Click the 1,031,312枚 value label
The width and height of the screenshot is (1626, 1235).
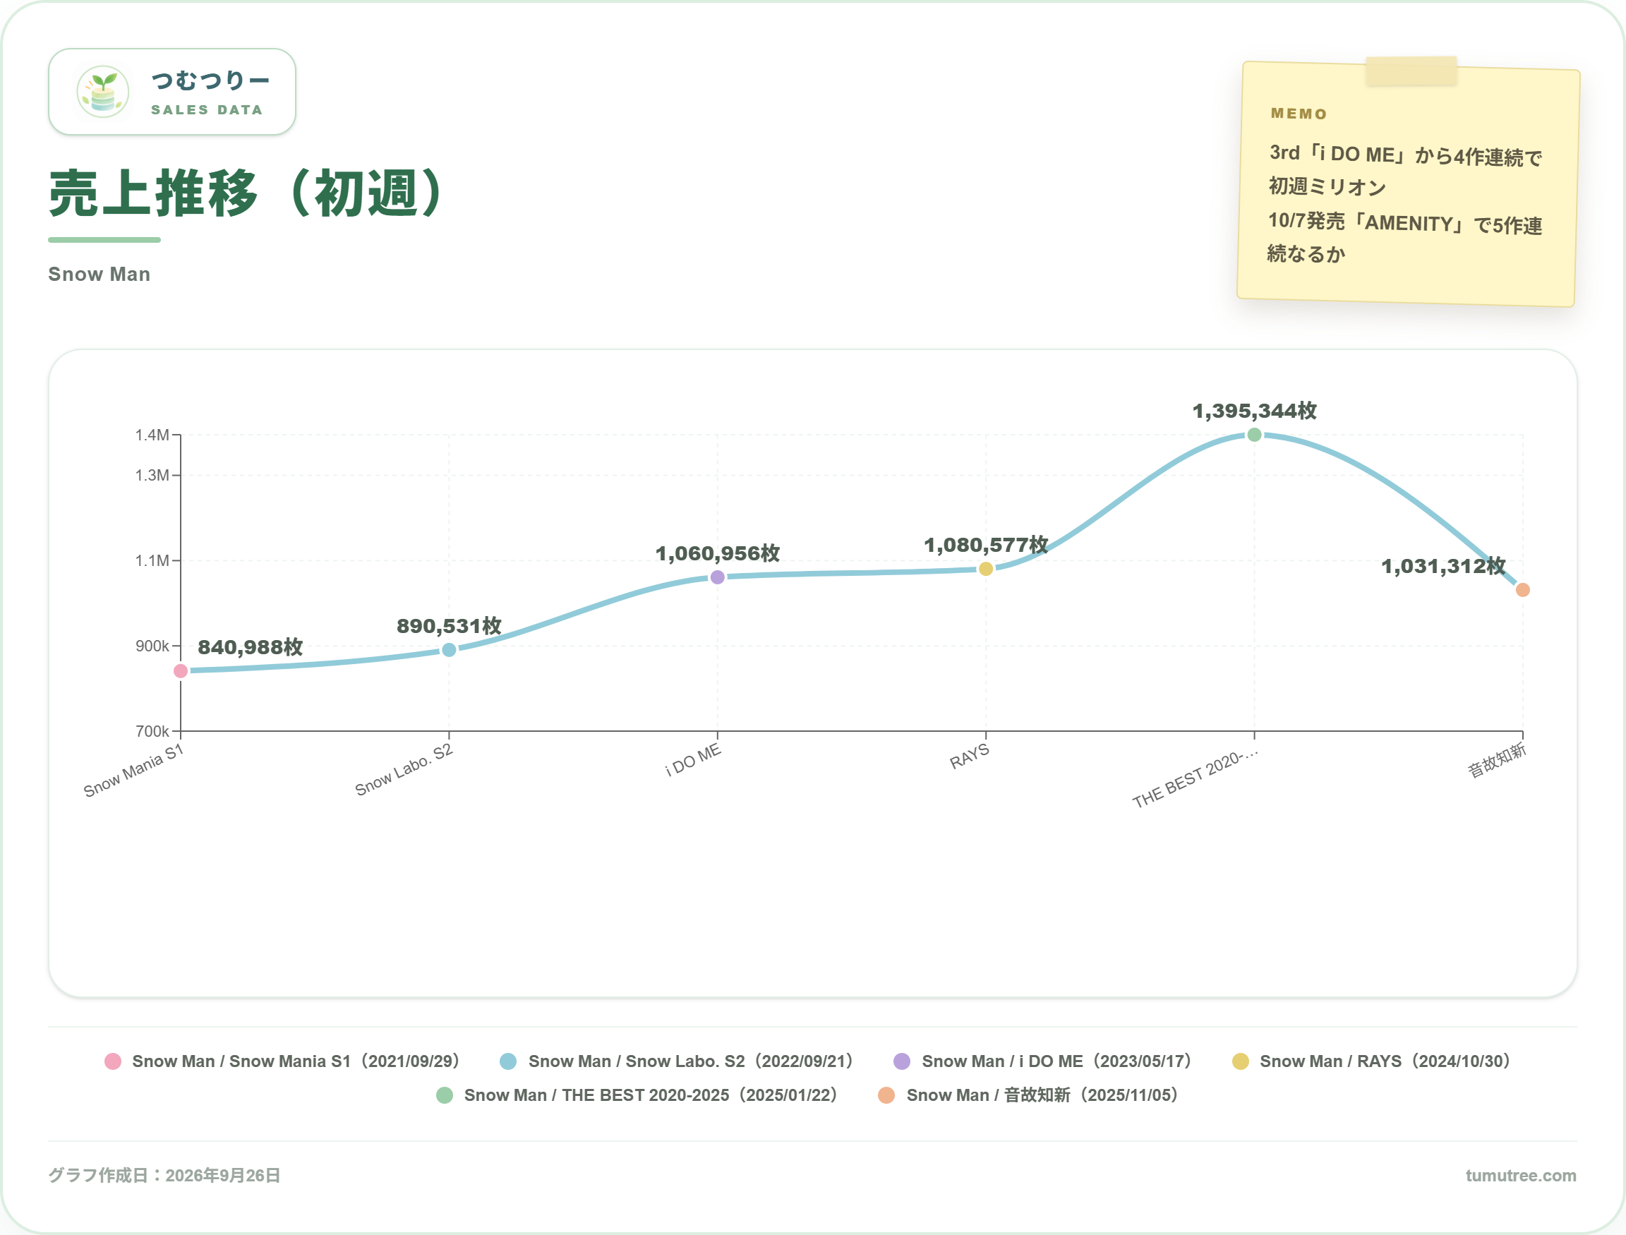pos(1444,566)
